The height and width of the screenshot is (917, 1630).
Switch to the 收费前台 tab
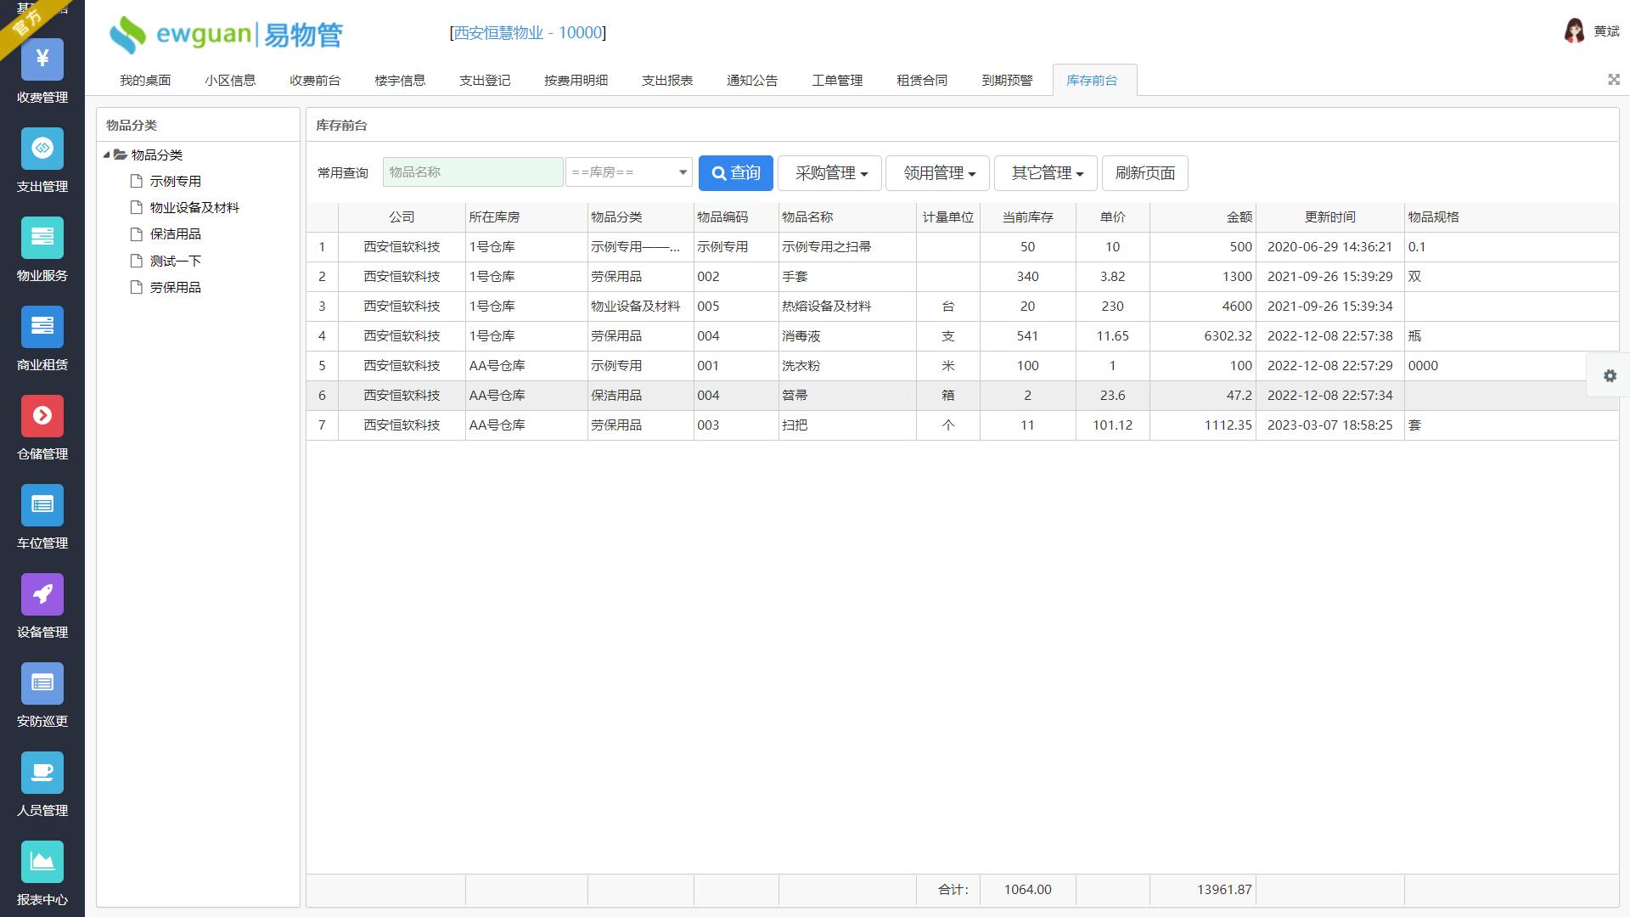pos(314,81)
